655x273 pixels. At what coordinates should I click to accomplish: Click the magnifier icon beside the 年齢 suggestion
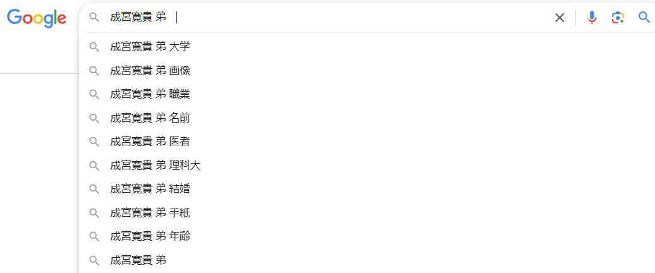[x=94, y=237]
